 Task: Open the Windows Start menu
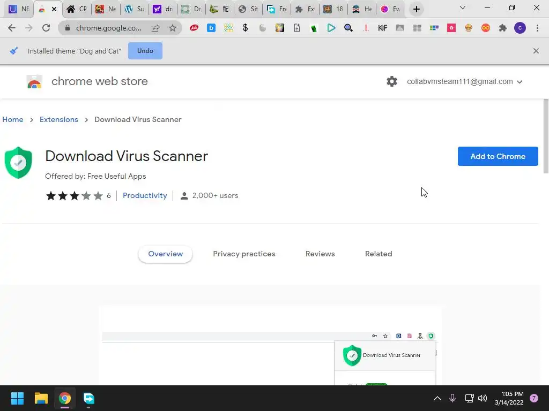17,398
